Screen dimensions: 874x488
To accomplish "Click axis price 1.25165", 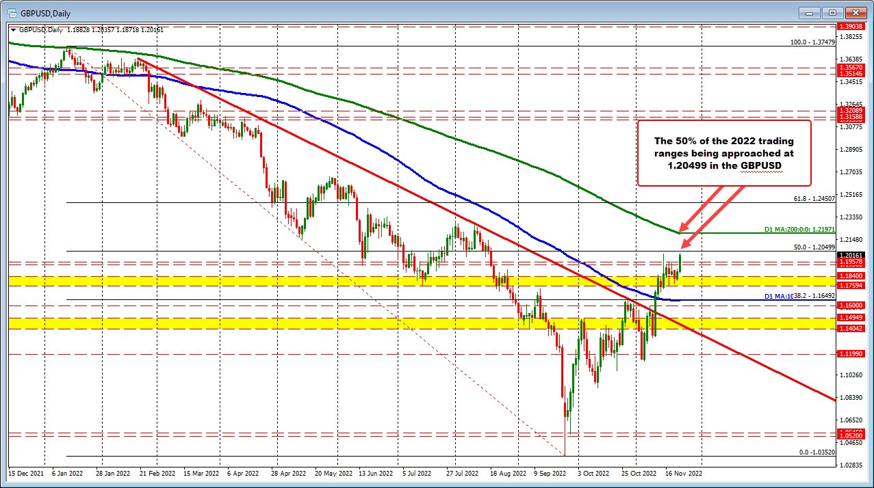I will [851, 194].
